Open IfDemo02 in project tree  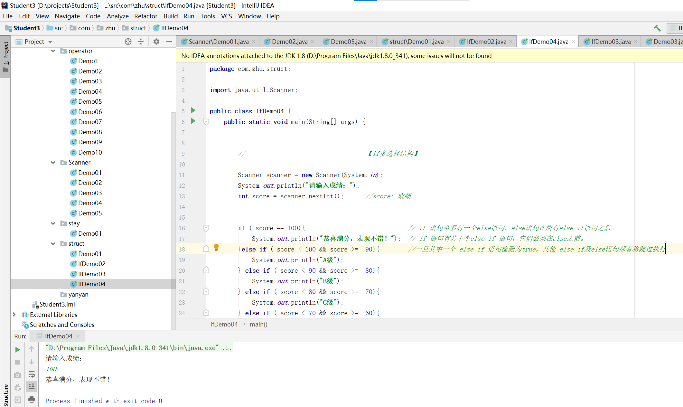[x=92, y=264]
